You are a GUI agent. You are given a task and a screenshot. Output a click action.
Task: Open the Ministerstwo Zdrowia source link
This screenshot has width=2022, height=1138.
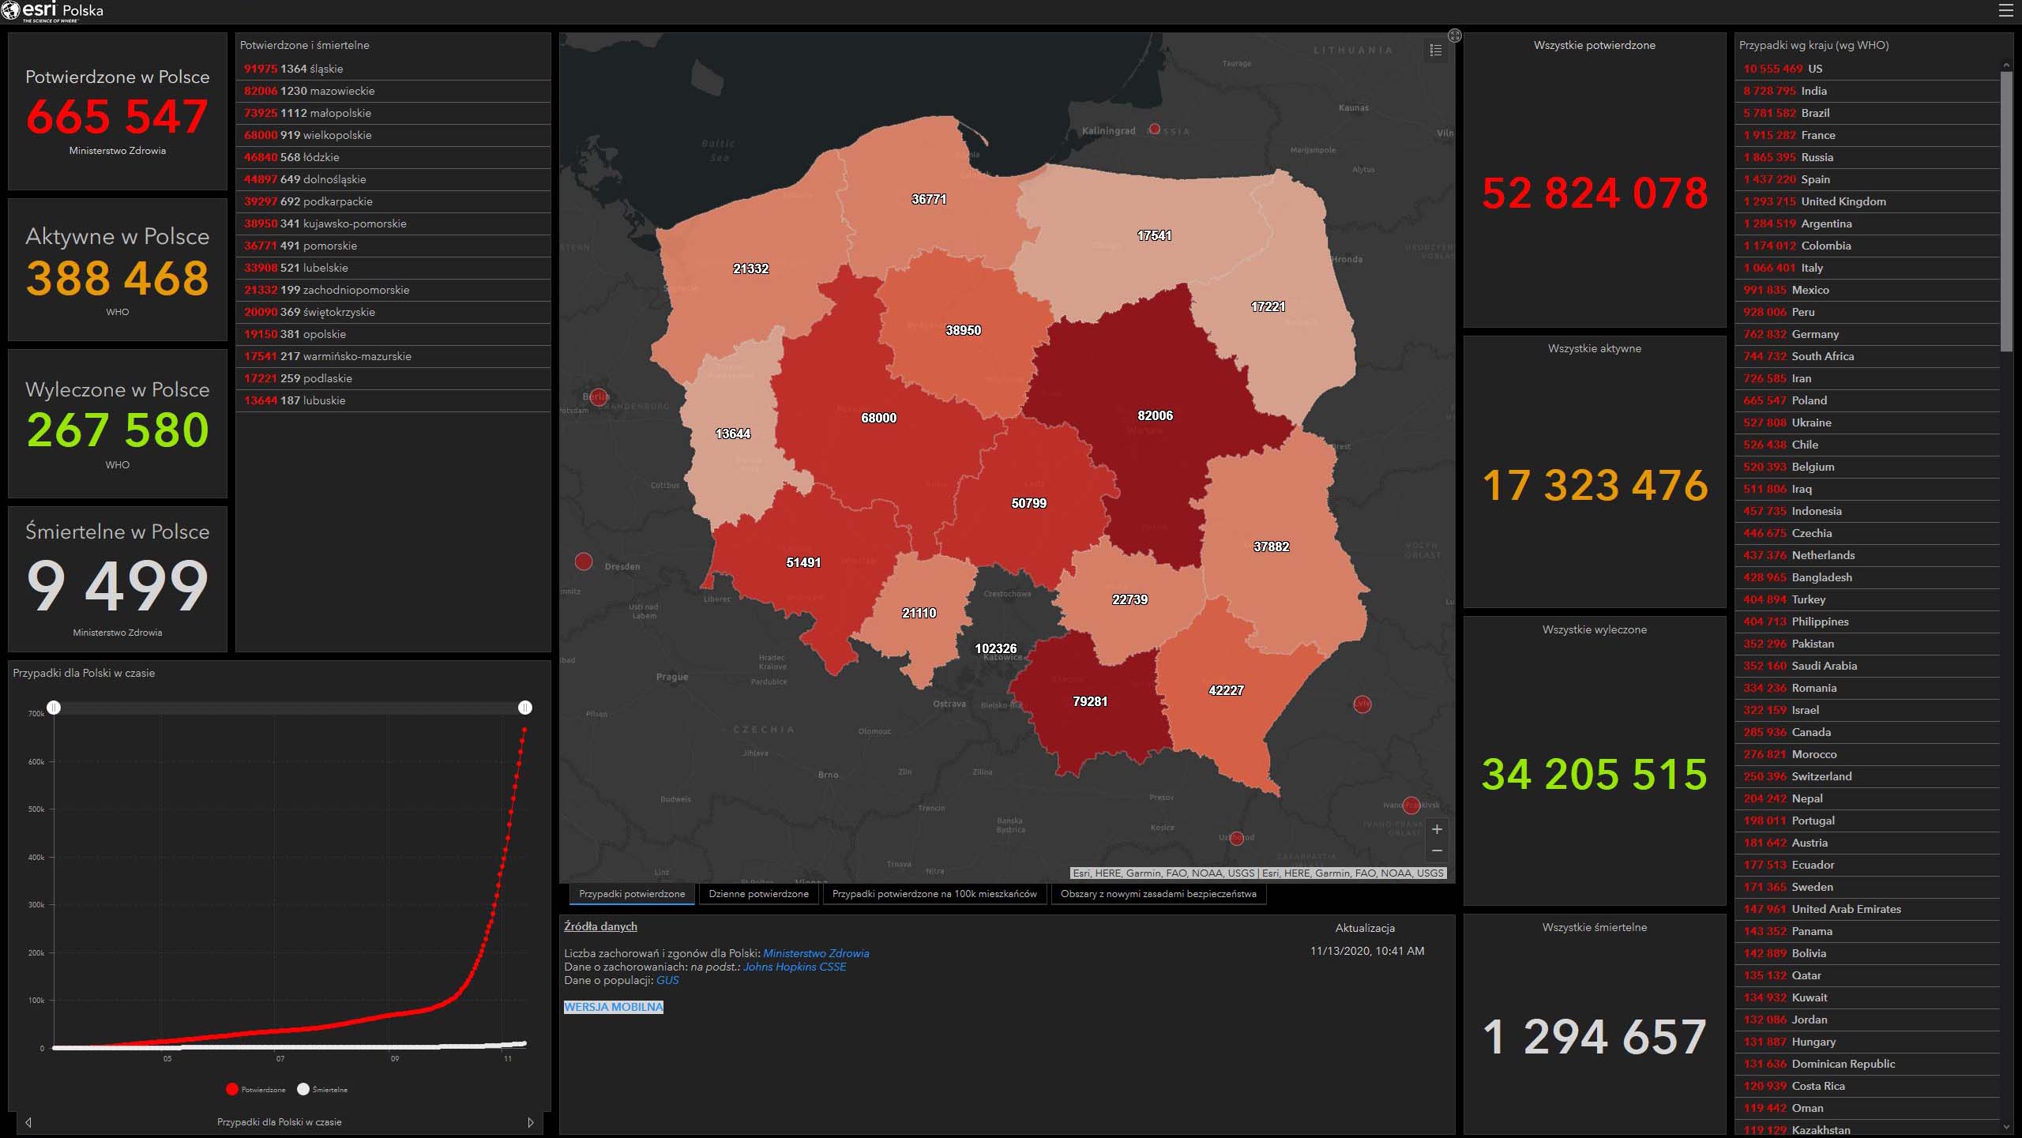tap(815, 953)
